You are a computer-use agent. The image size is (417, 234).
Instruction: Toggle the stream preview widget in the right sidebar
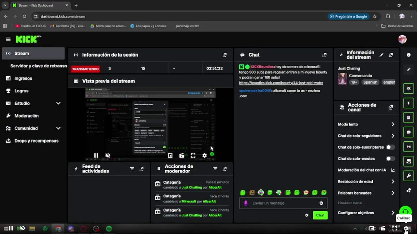pyautogui.click(x=409, y=88)
